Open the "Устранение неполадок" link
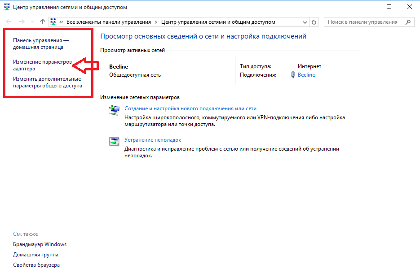Screen dimensions: 420x277 point(153,140)
